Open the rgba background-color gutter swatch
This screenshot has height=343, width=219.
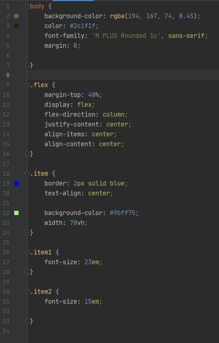[x=16, y=16]
